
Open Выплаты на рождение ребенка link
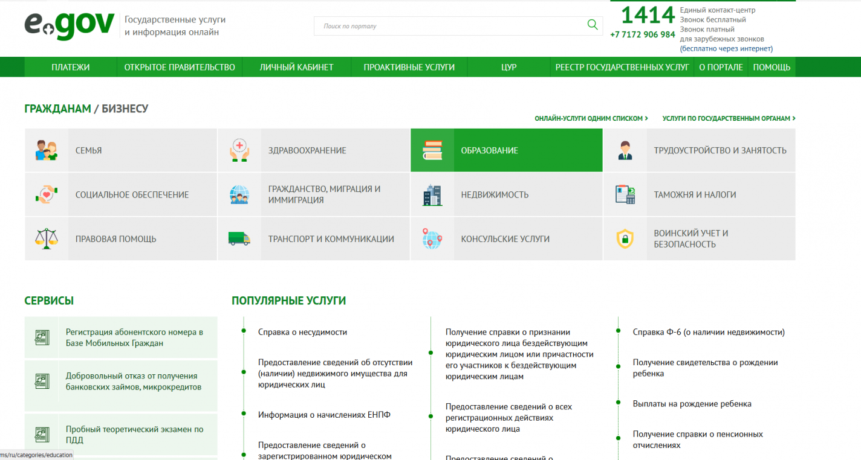[x=692, y=404]
